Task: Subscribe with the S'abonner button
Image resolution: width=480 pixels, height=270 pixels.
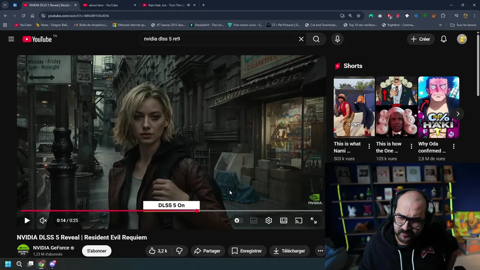Action: pos(97,251)
